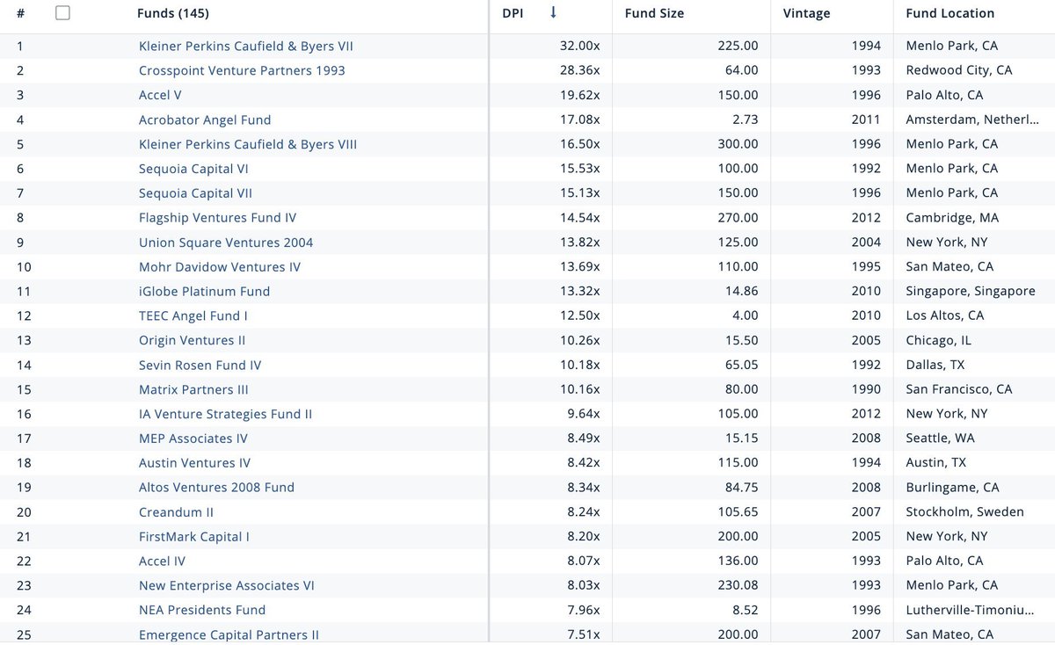Click the Redwood City, CA location cell
This screenshot has height=645, width=1055.
click(x=959, y=70)
